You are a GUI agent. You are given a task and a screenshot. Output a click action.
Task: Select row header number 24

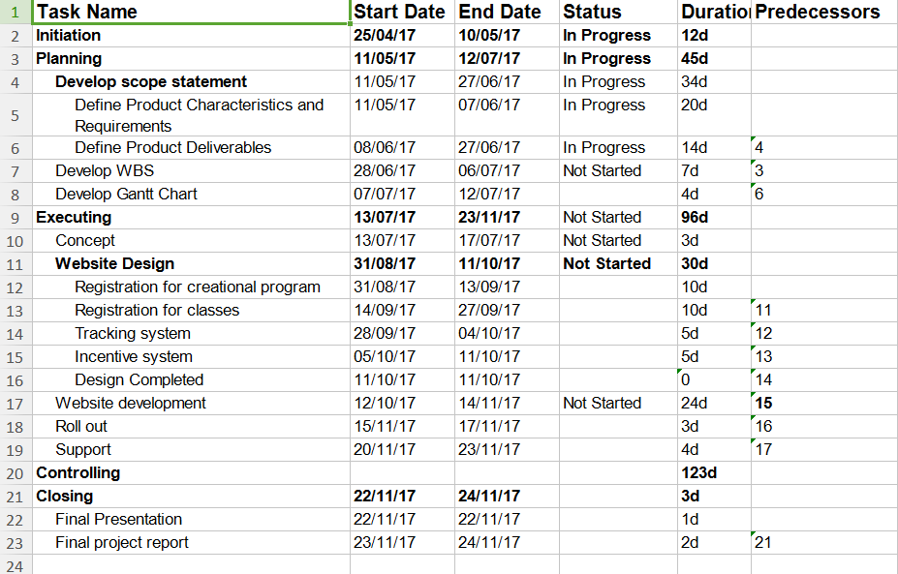[15, 565]
